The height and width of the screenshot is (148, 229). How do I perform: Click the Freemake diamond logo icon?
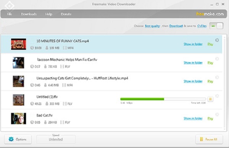9,6
